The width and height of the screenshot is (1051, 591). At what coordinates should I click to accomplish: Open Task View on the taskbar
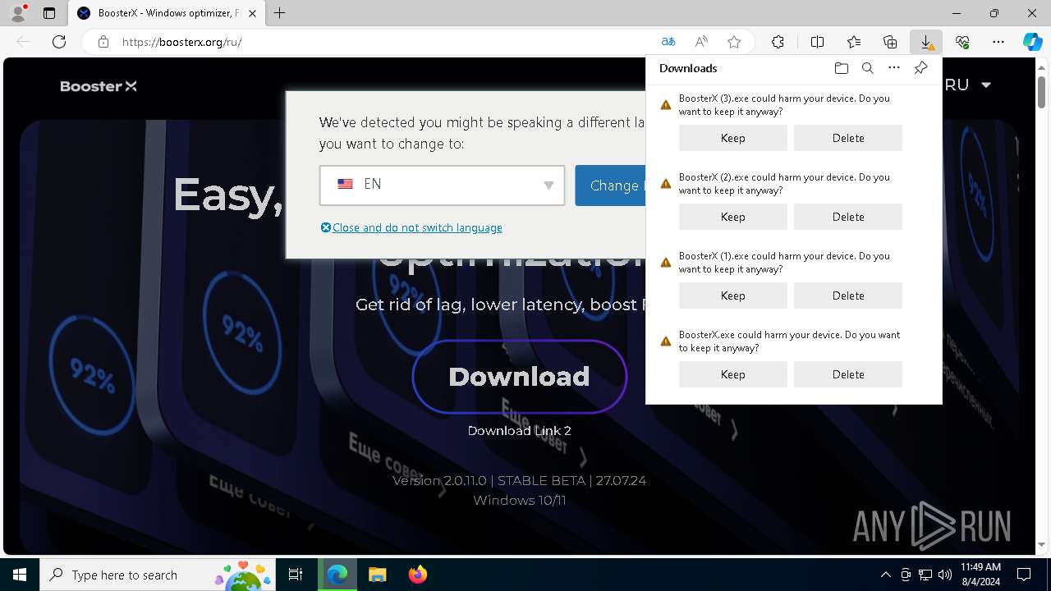click(x=296, y=575)
